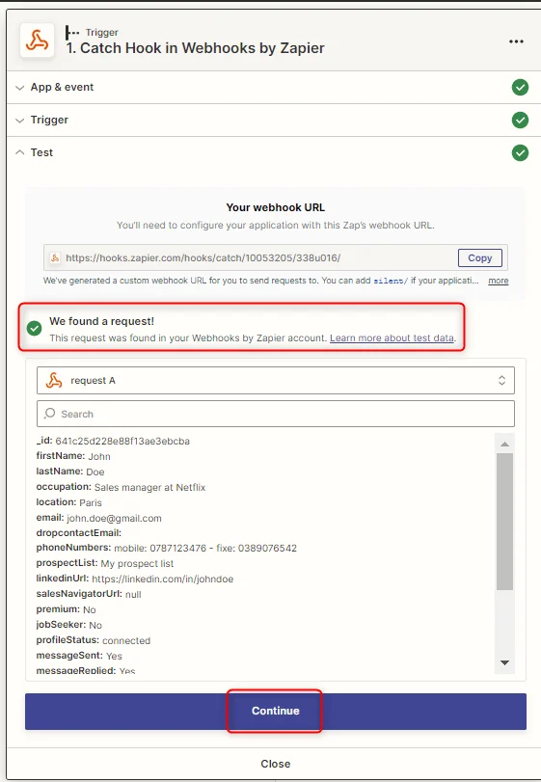Viewport: 541px width, 782px height.
Task: Click the green checkmark beside Test
Action: coord(520,152)
